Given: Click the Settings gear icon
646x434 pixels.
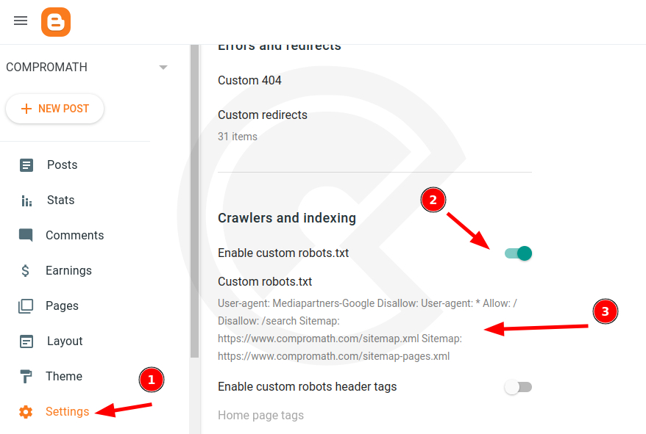Looking at the screenshot, I should point(26,412).
